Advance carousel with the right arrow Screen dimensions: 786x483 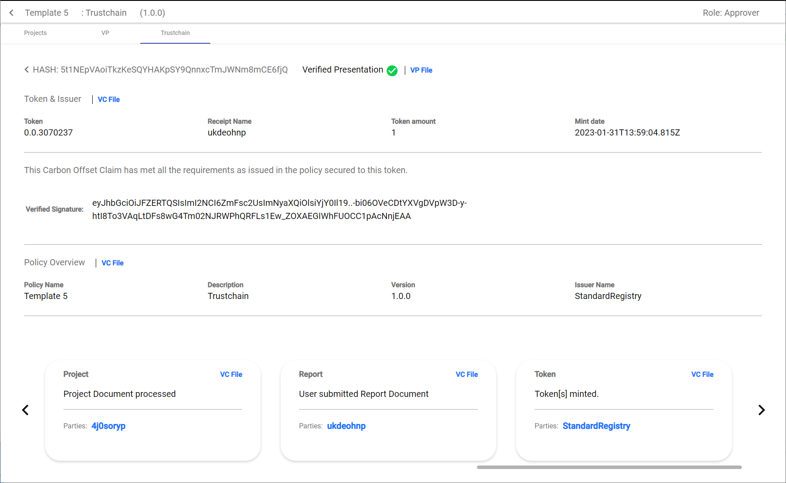761,410
